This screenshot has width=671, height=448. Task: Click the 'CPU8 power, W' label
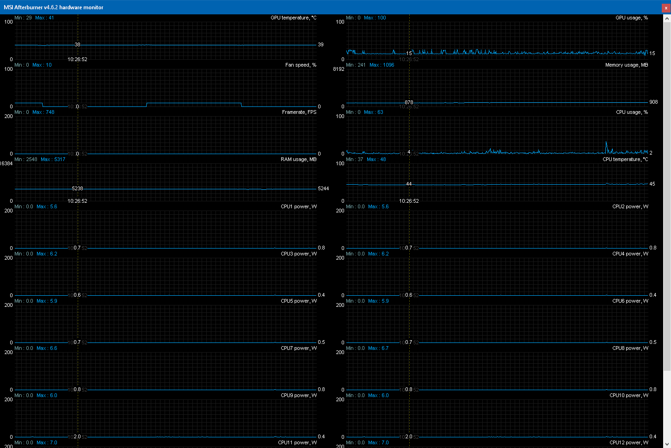[x=630, y=348]
